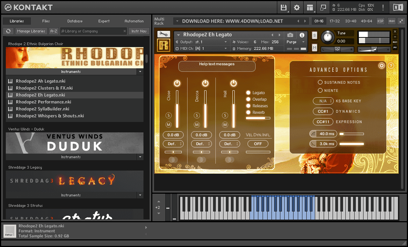Screen dimensions: 408x247
Task: Switch to the Database tab
Action: tap(75, 21)
